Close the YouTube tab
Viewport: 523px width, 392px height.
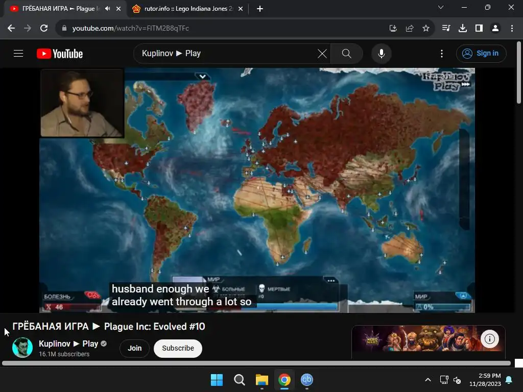pyautogui.click(x=118, y=9)
